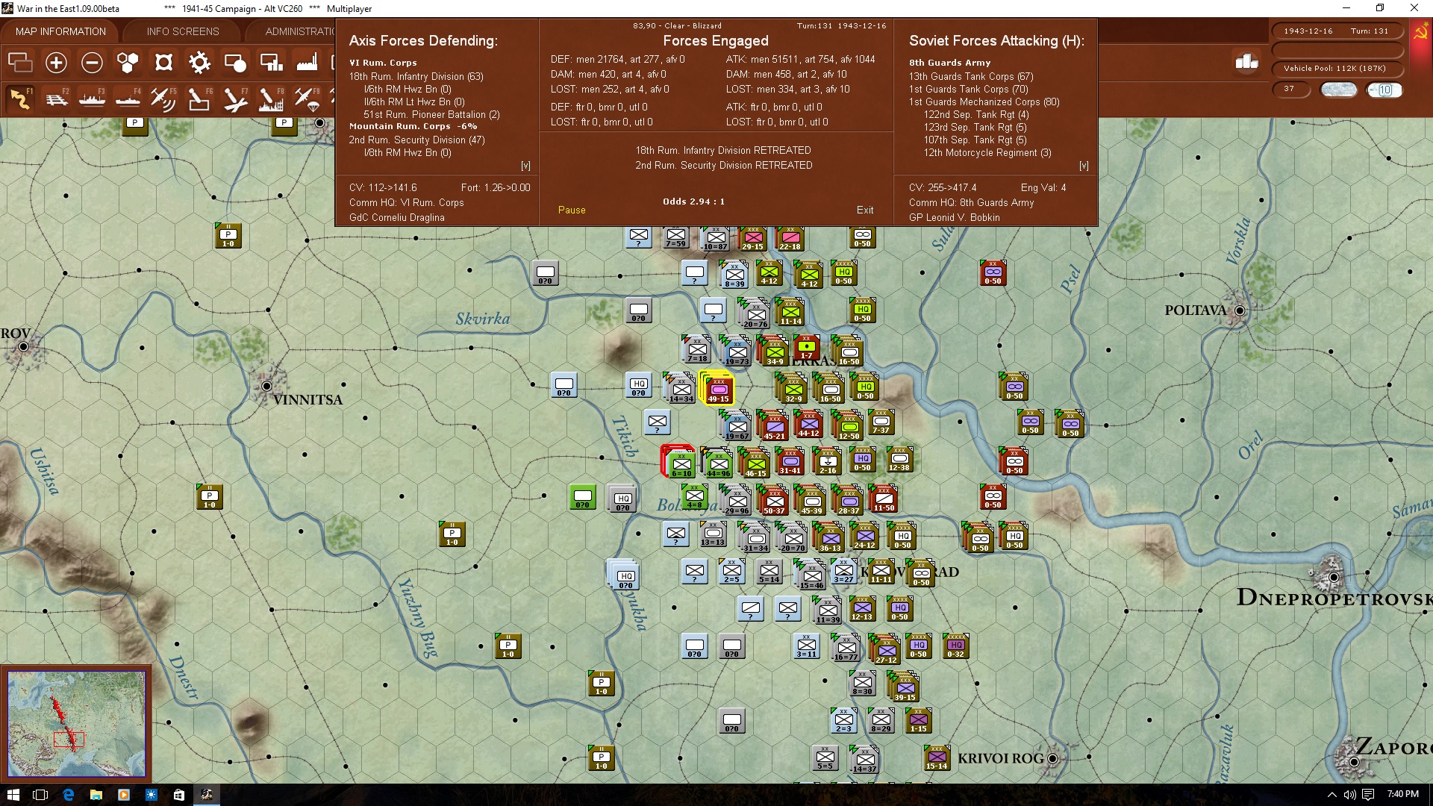Viewport: 1433px width, 806px height.
Task: Open the victory statistics bar chart icon
Action: pyautogui.click(x=1246, y=63)
